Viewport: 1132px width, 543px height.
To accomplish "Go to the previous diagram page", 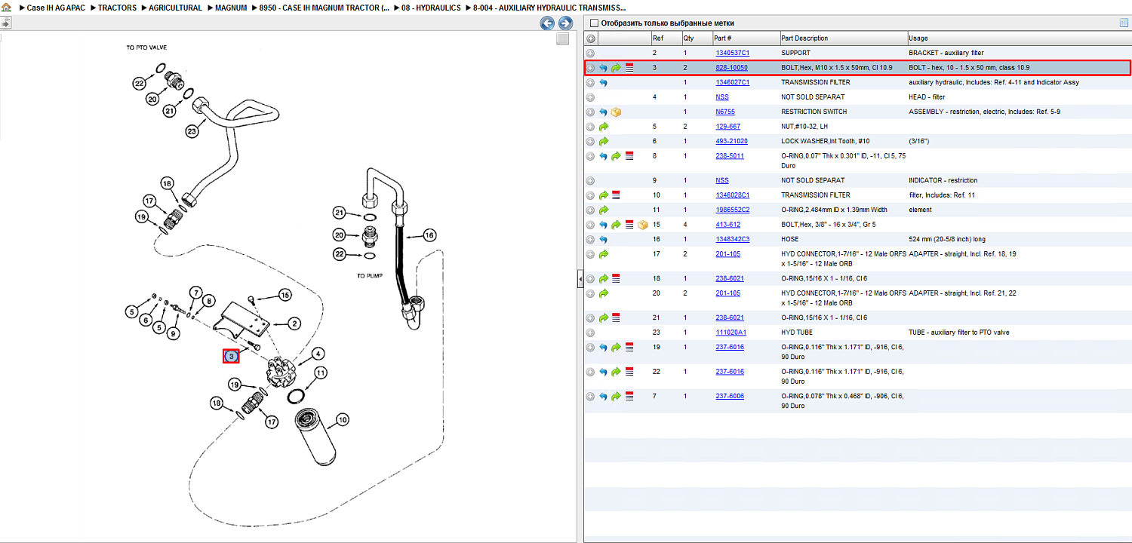I will pyautogui.click(x=547, y=23).
